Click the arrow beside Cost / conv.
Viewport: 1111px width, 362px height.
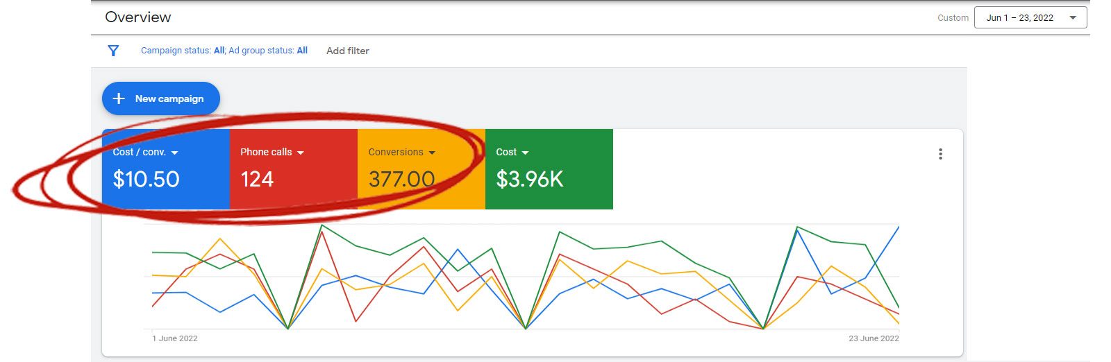coord(175,153)
